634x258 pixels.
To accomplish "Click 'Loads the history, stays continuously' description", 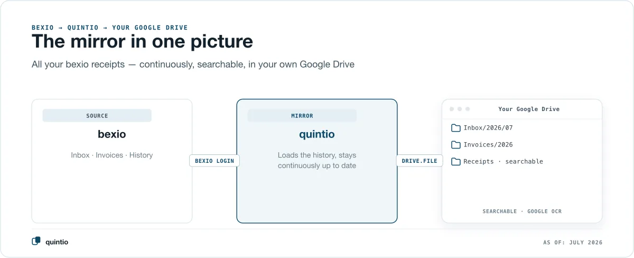I will 317,161.
